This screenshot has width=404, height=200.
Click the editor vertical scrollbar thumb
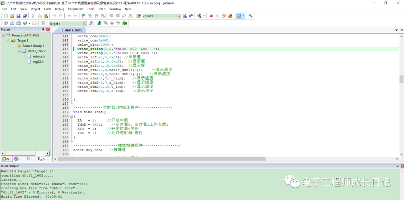pyautogui.click(x=401, y=79)
